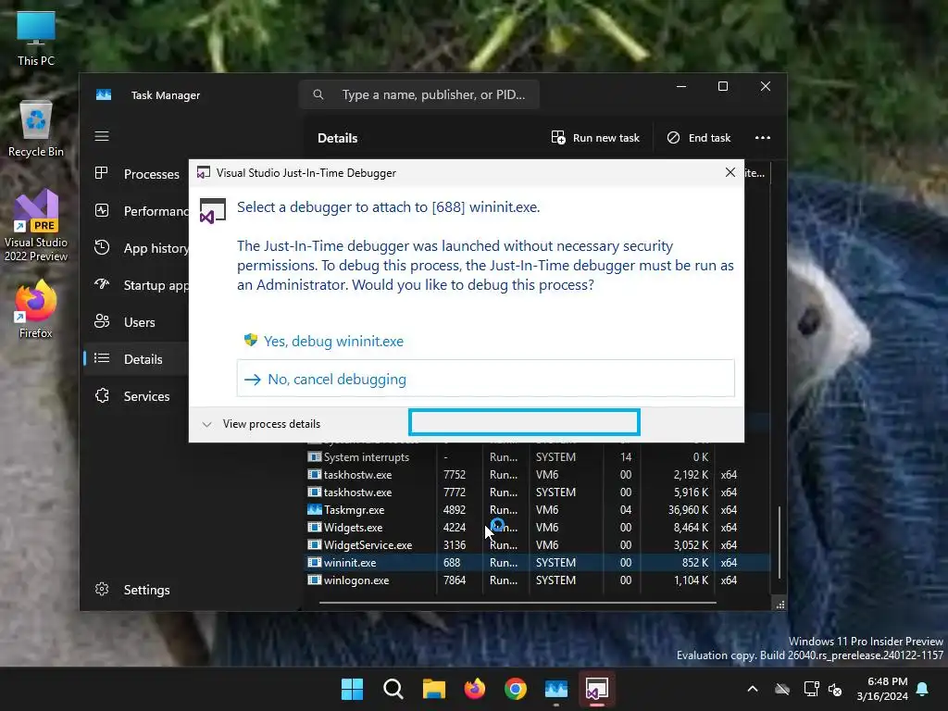Click the search magnifier icon in Task Manager
The width and height of the screenshot is (948, 711).
[x=318, y=94]
